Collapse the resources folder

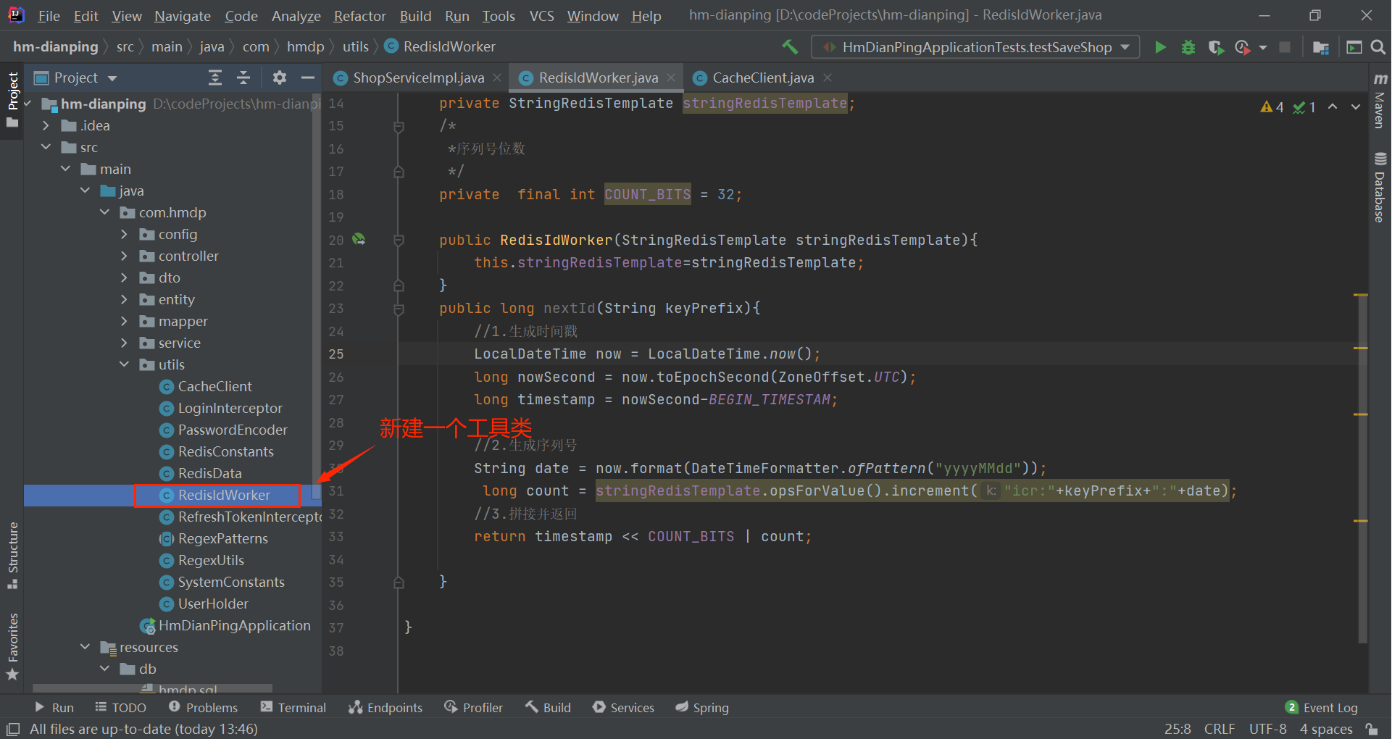tap(85, 647)
